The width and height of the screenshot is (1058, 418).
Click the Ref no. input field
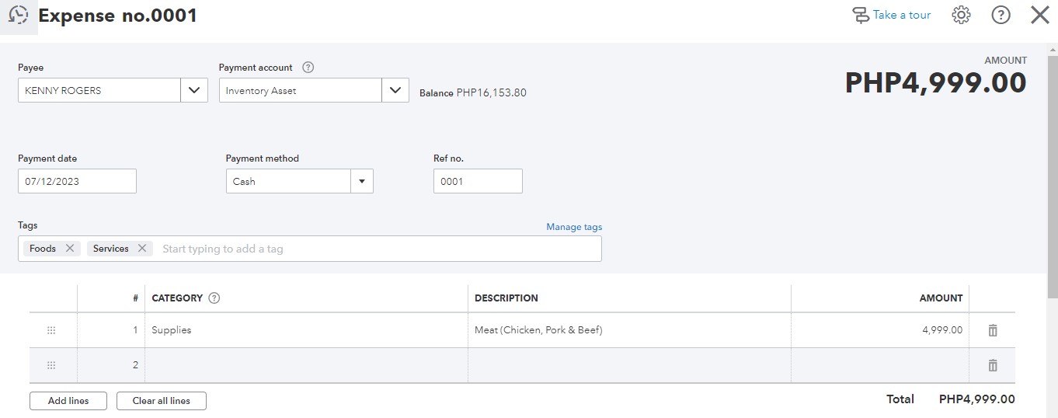(478, 182)
